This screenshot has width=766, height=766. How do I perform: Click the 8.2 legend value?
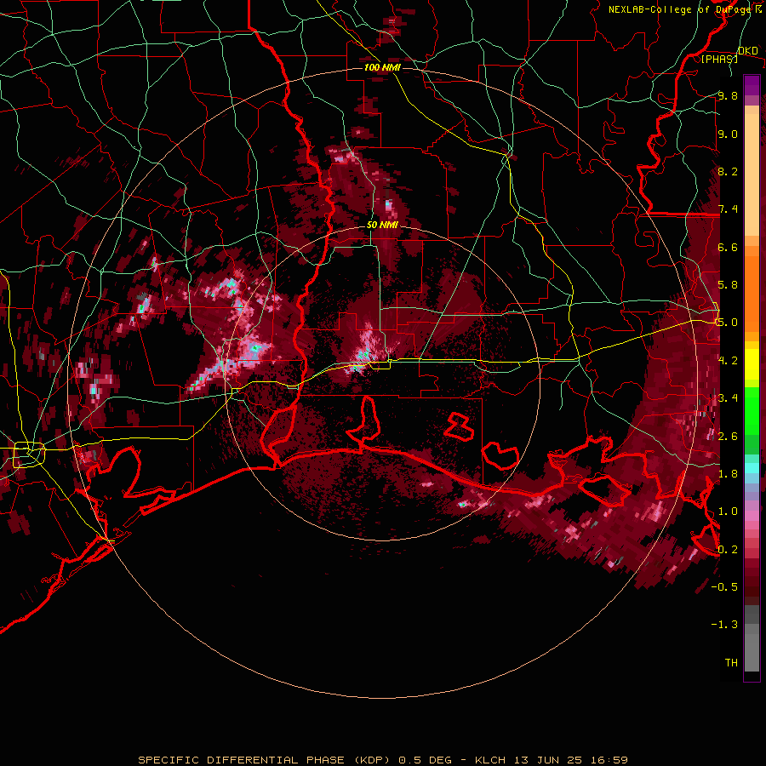(728, 171)
